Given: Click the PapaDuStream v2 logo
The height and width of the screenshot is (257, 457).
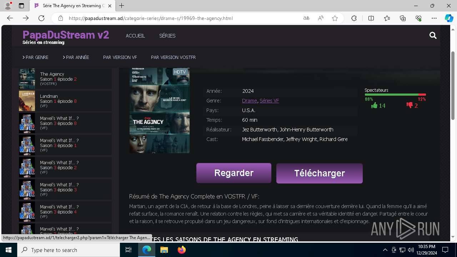Looking at the screenshot, I should pos(66,35).
